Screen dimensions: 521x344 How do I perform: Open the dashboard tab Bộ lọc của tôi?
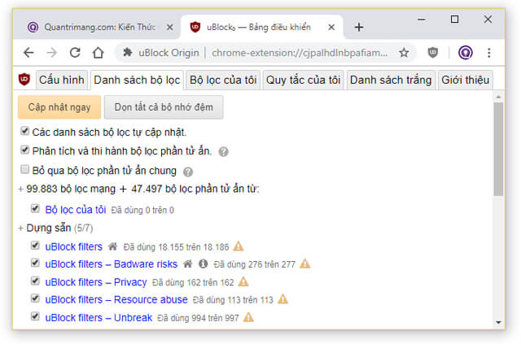(x=223, y=80)
